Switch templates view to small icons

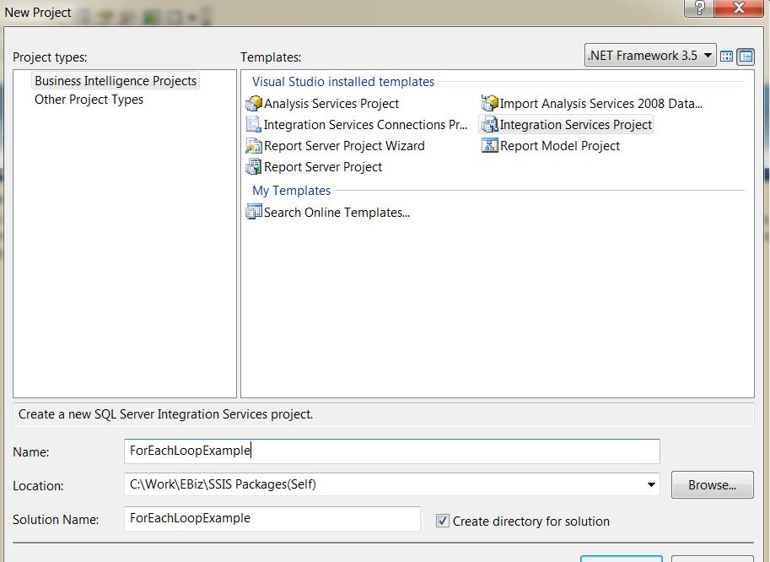(x=745, y=57)
